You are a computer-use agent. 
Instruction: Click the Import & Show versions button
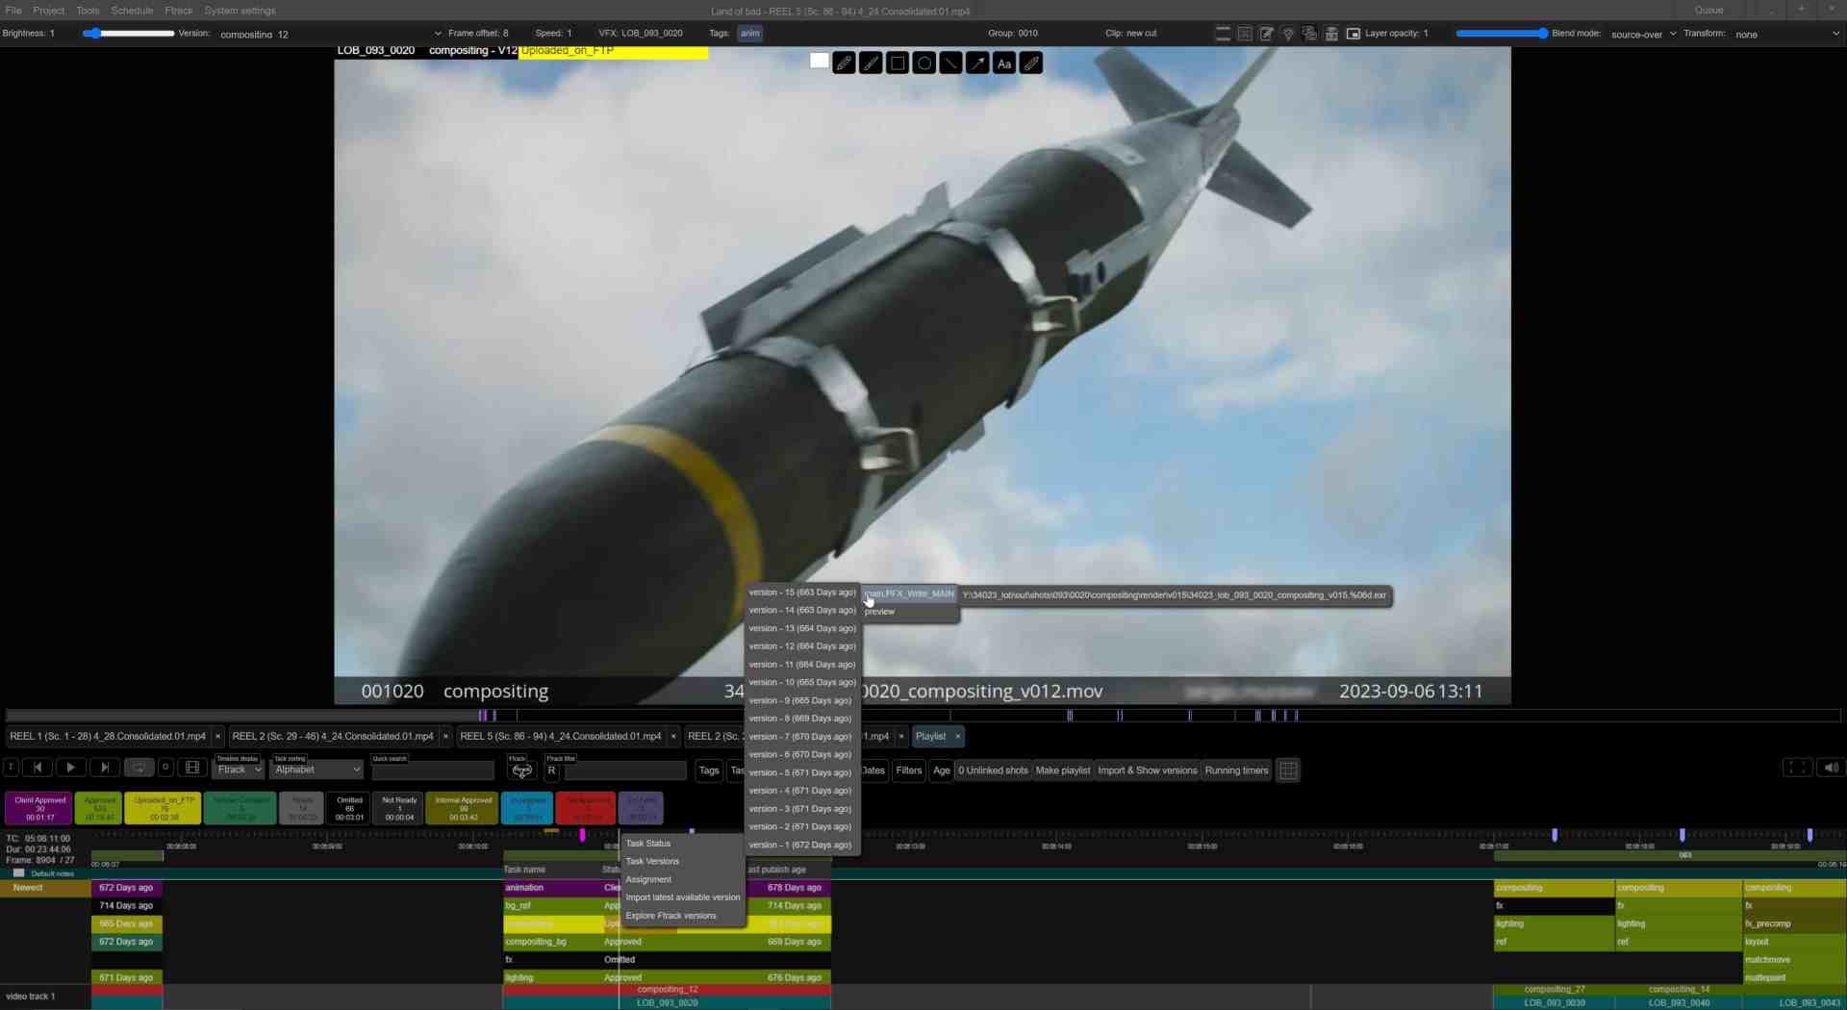[1147, 770]
